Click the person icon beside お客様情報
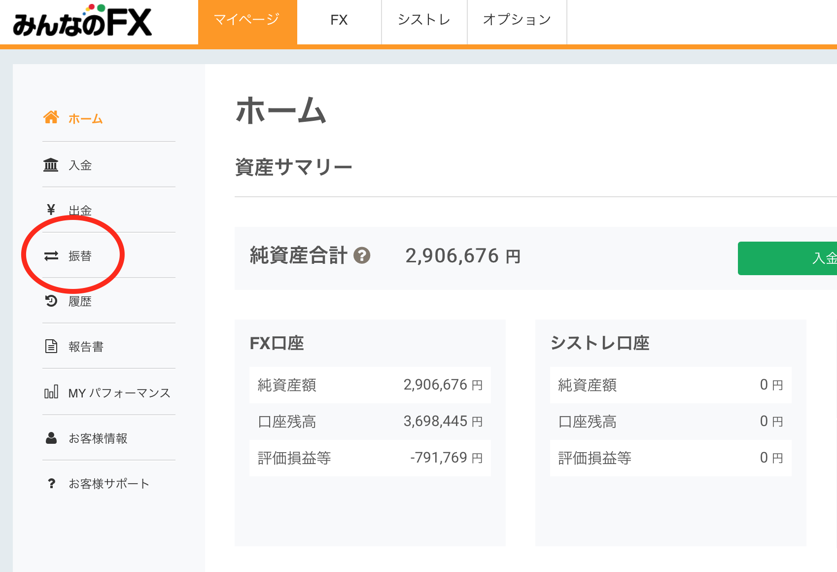Image resolution: width=837 pixels, height=572 pixels. point(51,438)
